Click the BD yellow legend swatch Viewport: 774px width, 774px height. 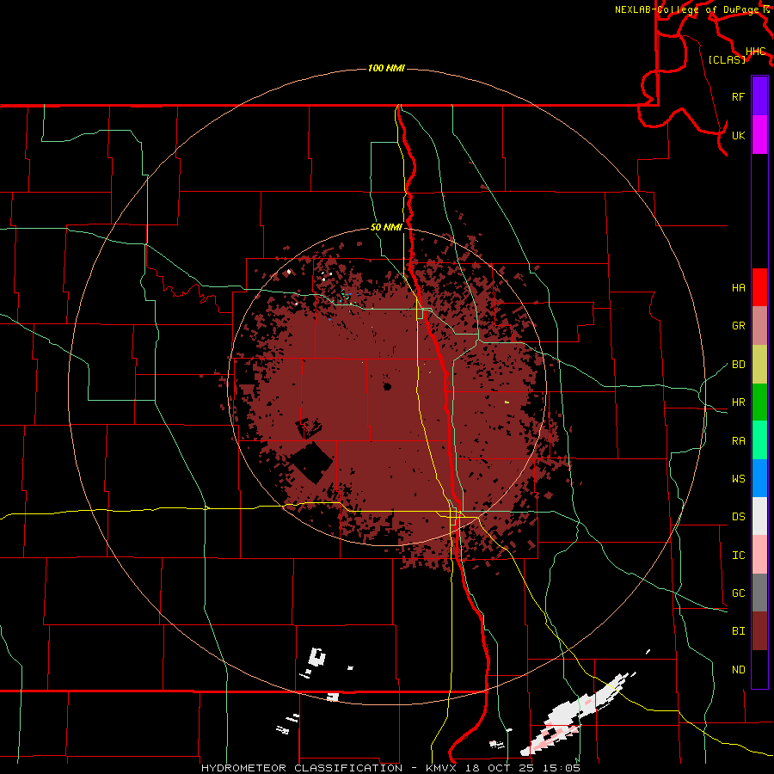(759, 365)
